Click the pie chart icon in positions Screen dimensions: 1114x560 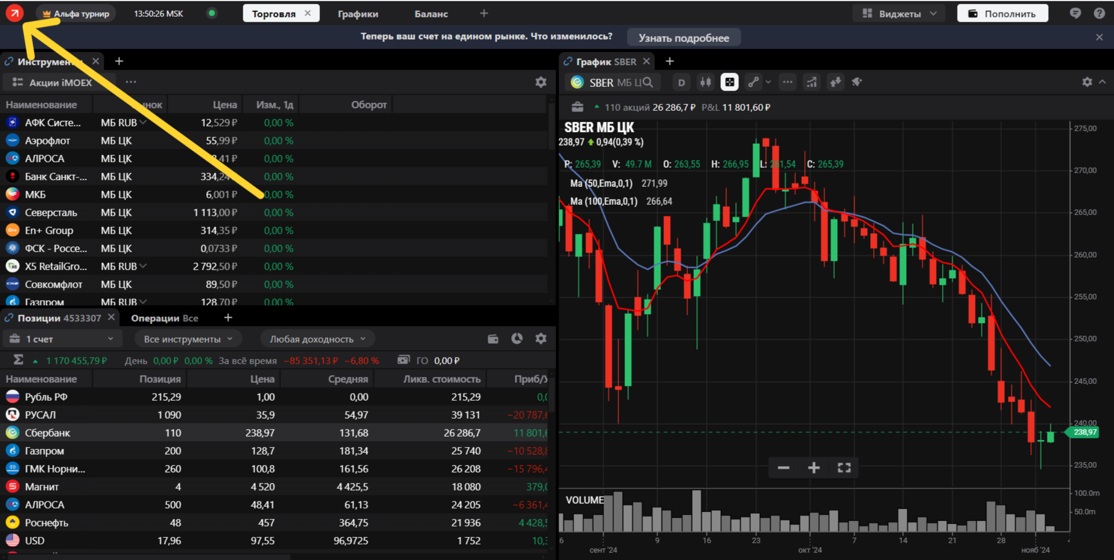pyautogui.click(x=517, y=338)
